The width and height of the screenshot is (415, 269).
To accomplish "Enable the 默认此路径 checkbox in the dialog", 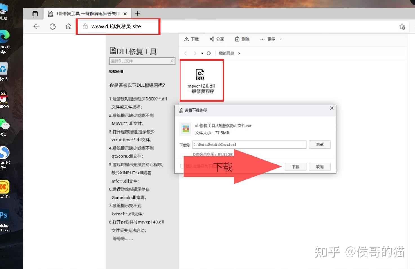I will point(182,166).
